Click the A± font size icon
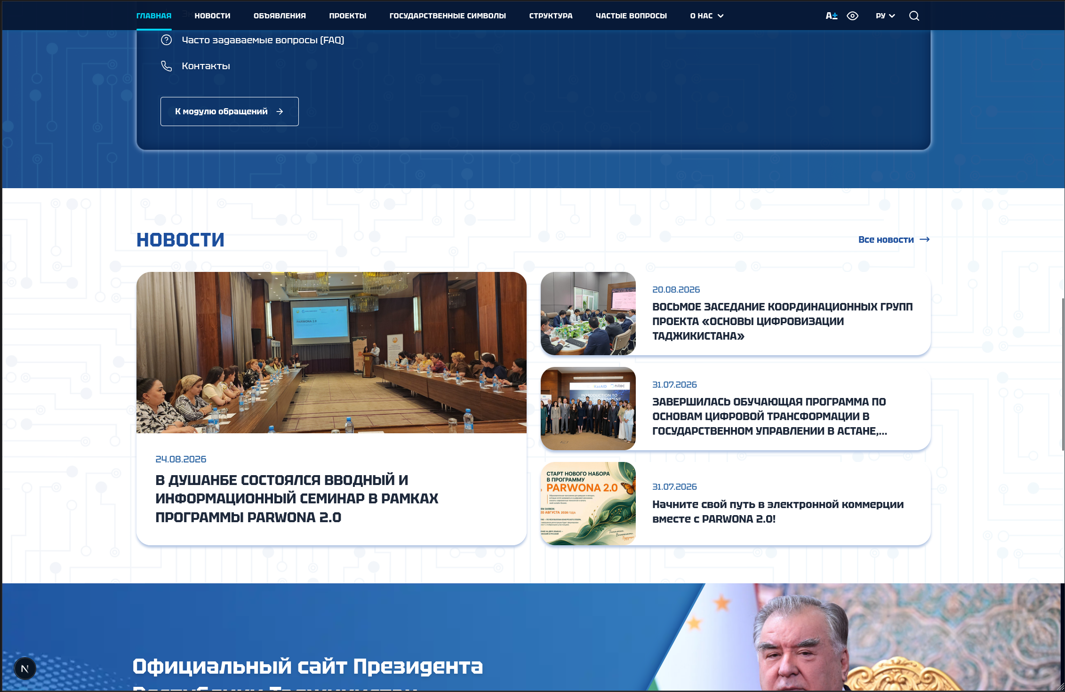The image size is (1065, 692). (x=832, y=16)
